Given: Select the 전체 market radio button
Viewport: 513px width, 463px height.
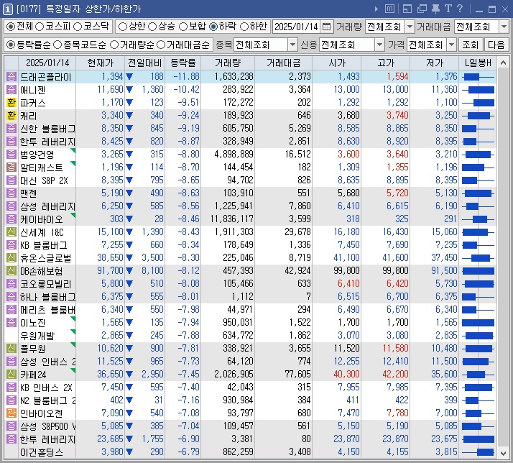Looking at the screenshot, I should 11,27.
